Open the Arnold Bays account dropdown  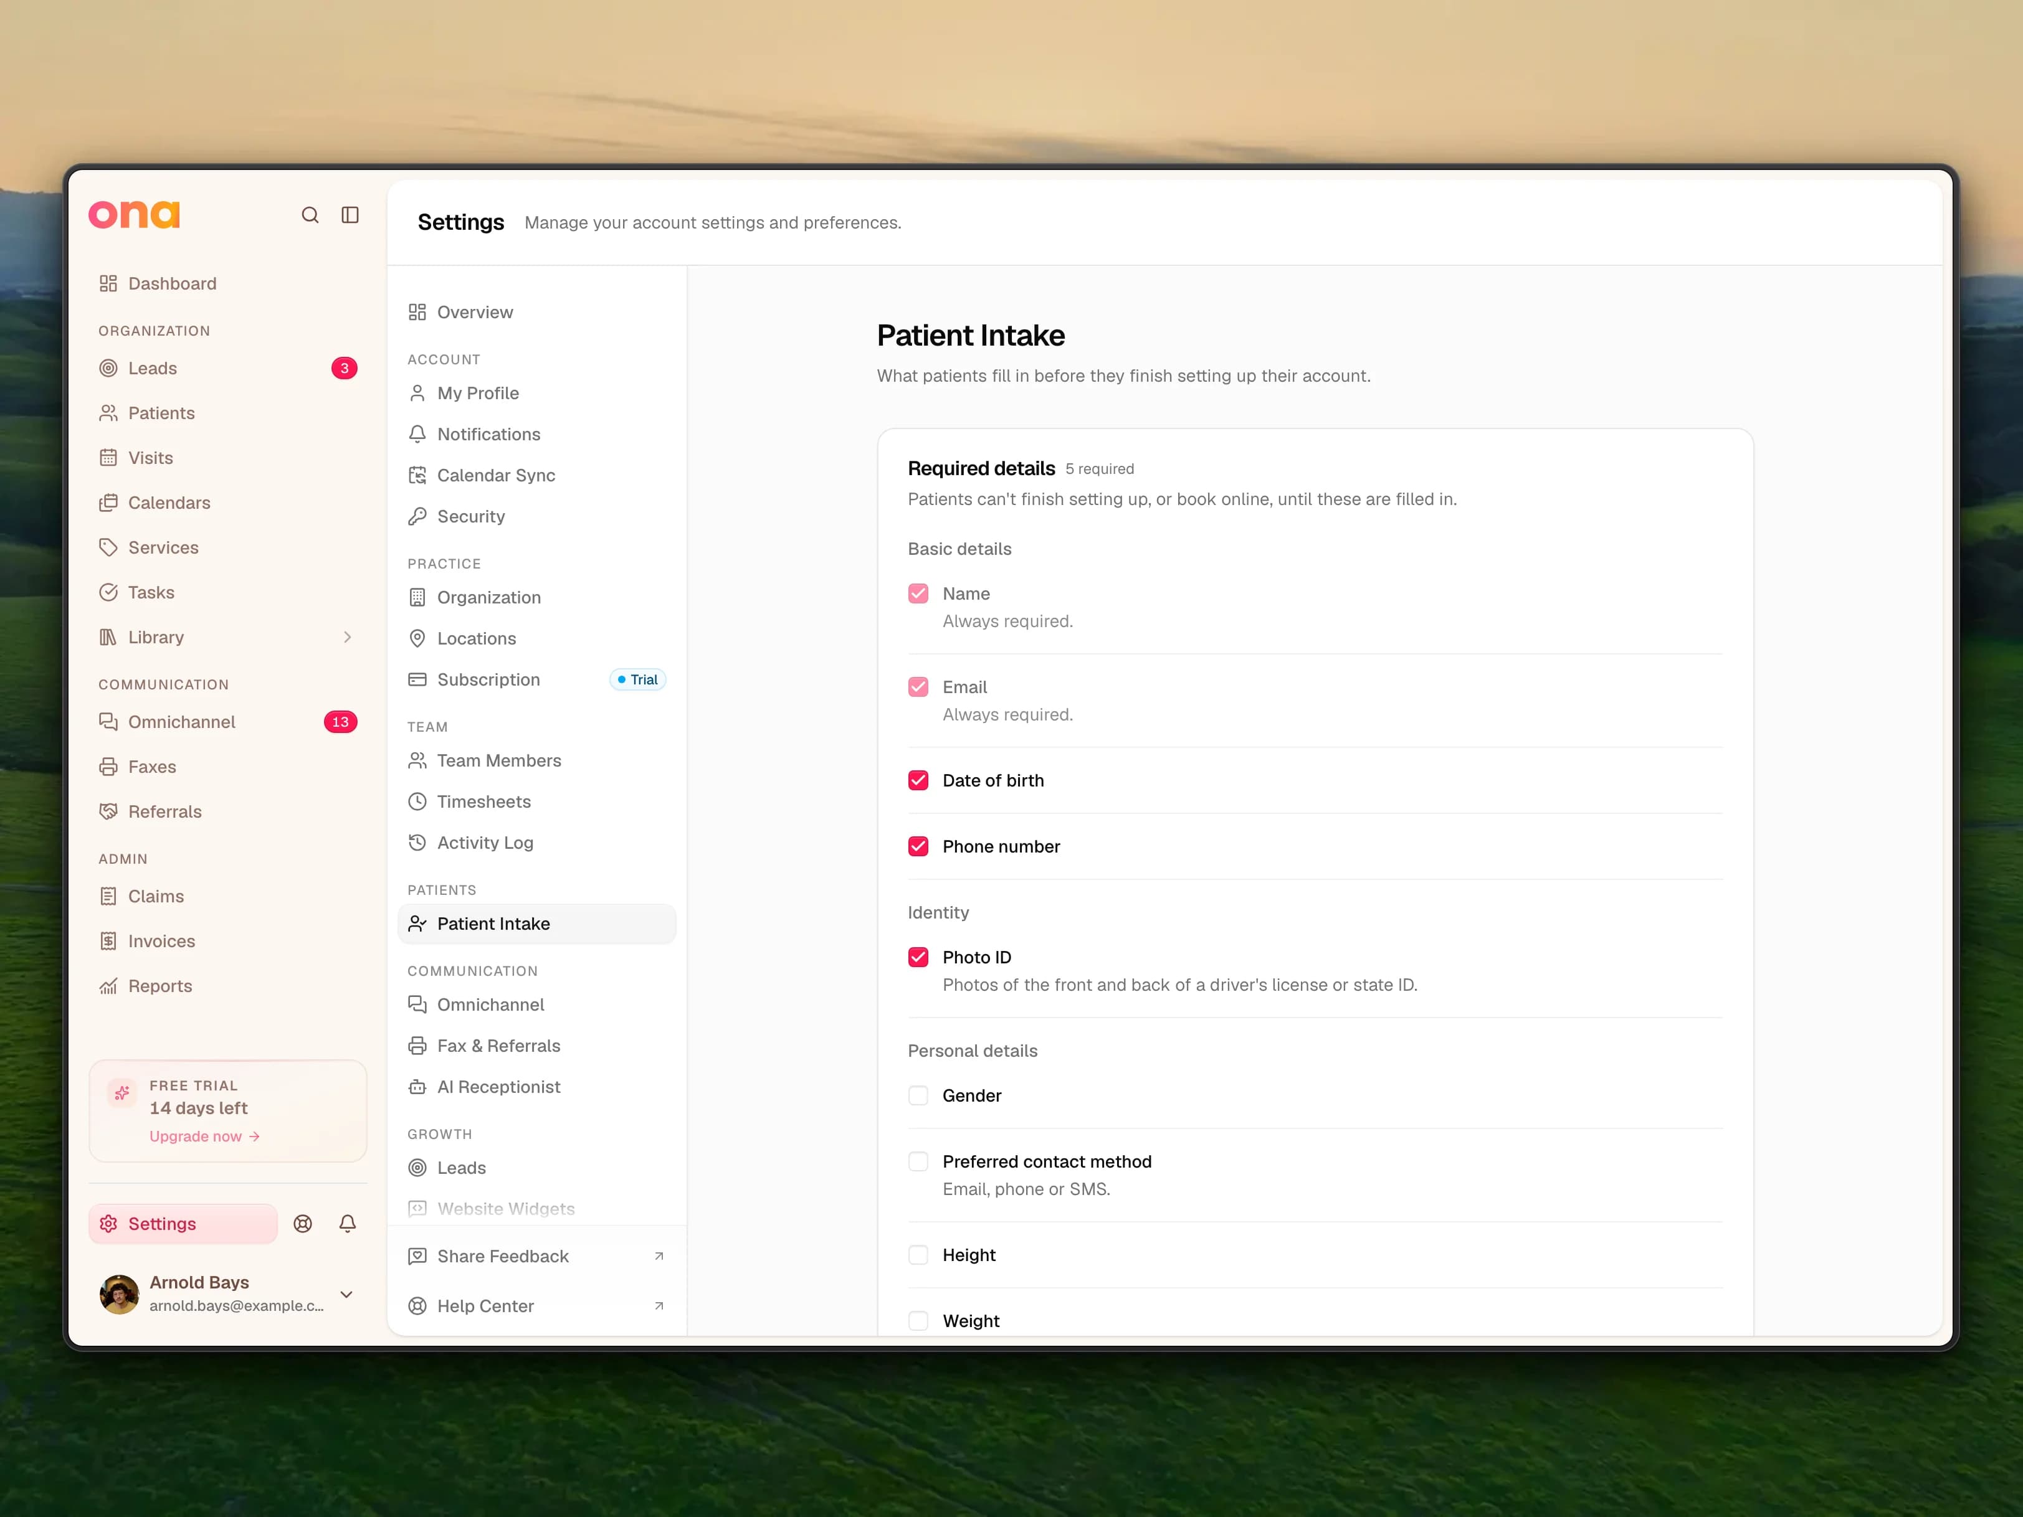pos(346,1294)
